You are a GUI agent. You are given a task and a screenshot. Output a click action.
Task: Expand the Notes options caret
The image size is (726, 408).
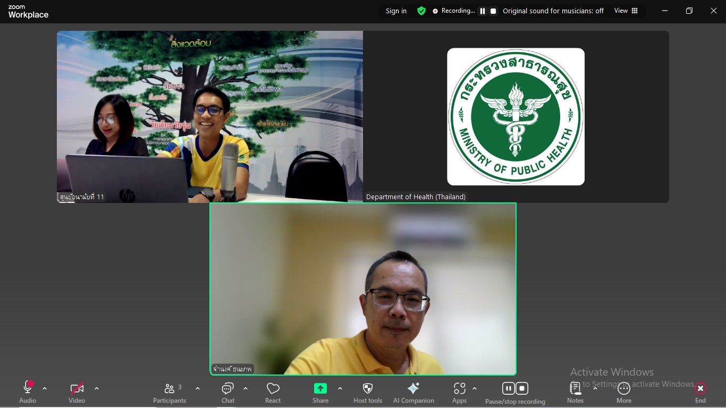coord(595,388)
